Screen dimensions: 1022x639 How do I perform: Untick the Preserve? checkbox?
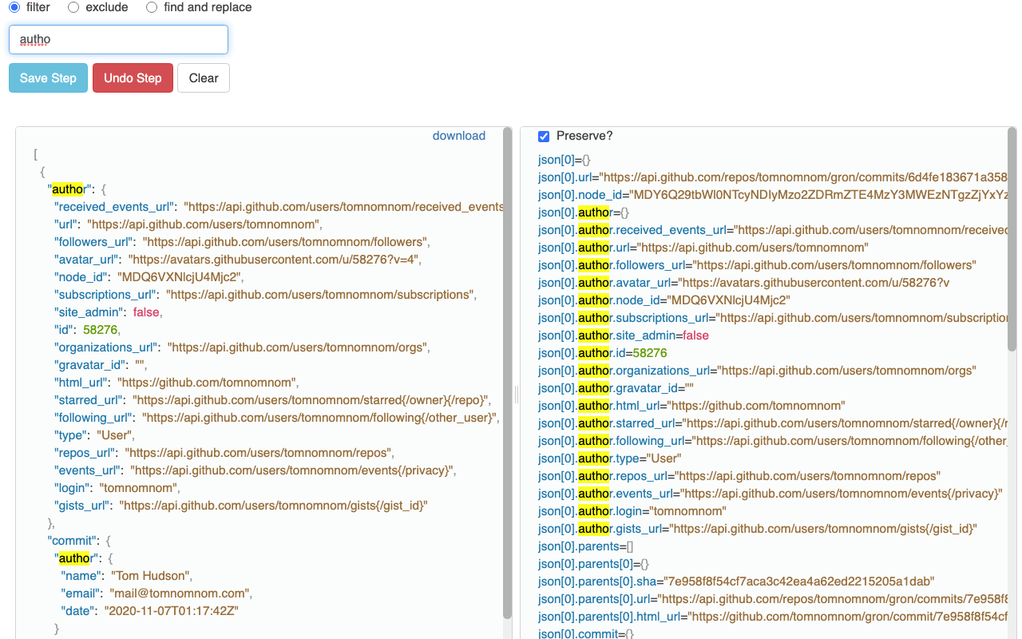544,136
